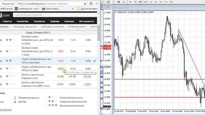
Task: Switch chart to H4 timeframe
Action: point(156,2)
